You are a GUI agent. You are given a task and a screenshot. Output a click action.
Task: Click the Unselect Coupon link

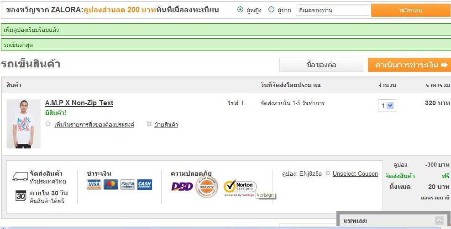point(355,174)
